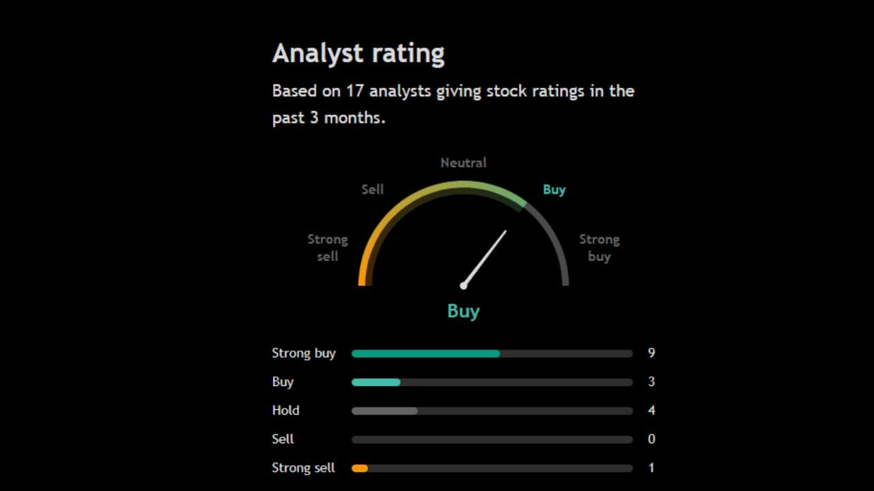This screenshot has height=491, width=874.
Task: Select the Neutral label above the gauge
Action: (463, 163)
